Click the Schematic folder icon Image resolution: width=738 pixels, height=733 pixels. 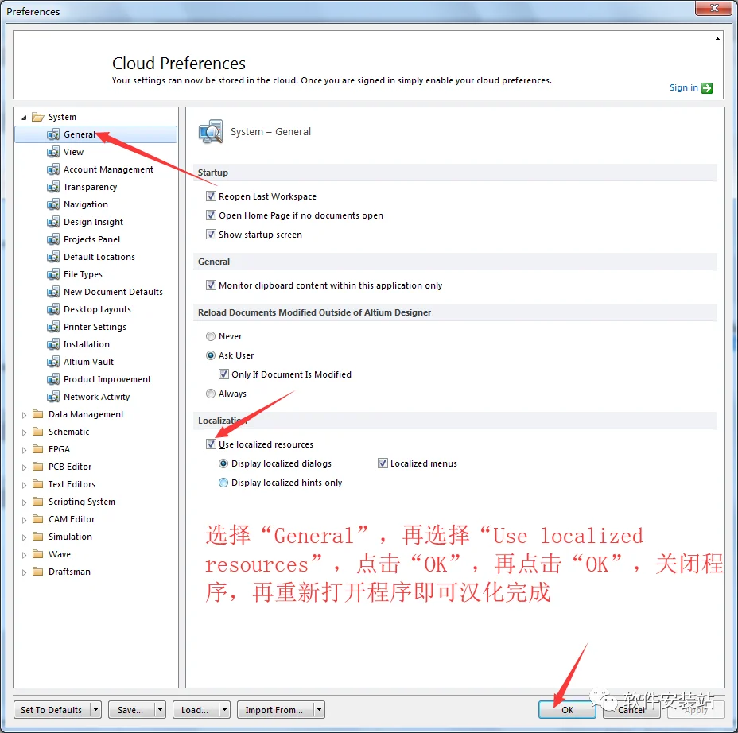pyautogui.click(x=37, y=432)
